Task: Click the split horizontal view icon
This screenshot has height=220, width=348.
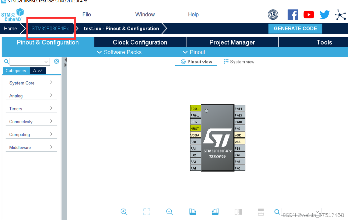Action: (261, 212)
